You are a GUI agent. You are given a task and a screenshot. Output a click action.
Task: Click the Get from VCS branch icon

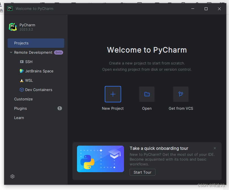pyautogui.click(x=181, y=94)
